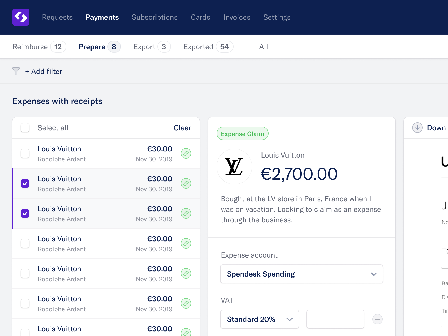This screenshot has height=336, width=448.
Task: Change the Standard 20% VAT dropdown
Action: (x=259, y=319)
